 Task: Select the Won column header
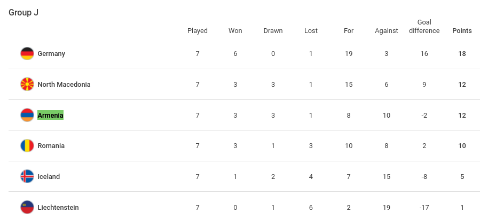(x=235, y=30)
